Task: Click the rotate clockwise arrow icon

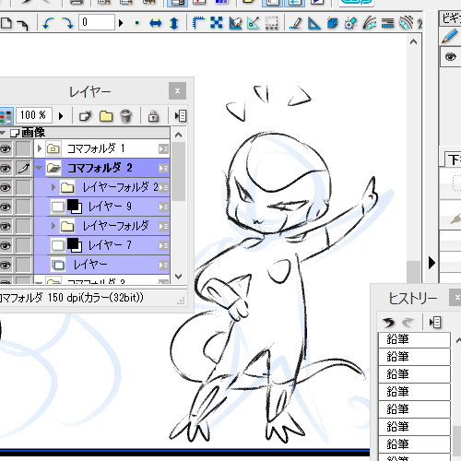Action: coord(67,23)
